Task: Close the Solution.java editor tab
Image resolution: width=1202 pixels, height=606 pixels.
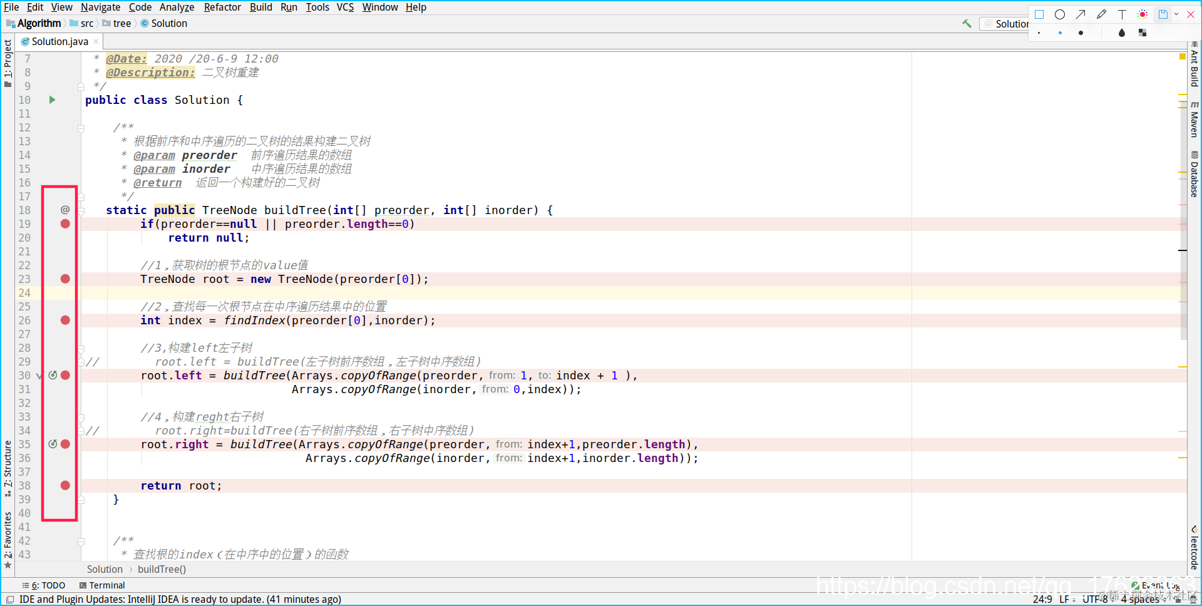Action: [96, 41]
